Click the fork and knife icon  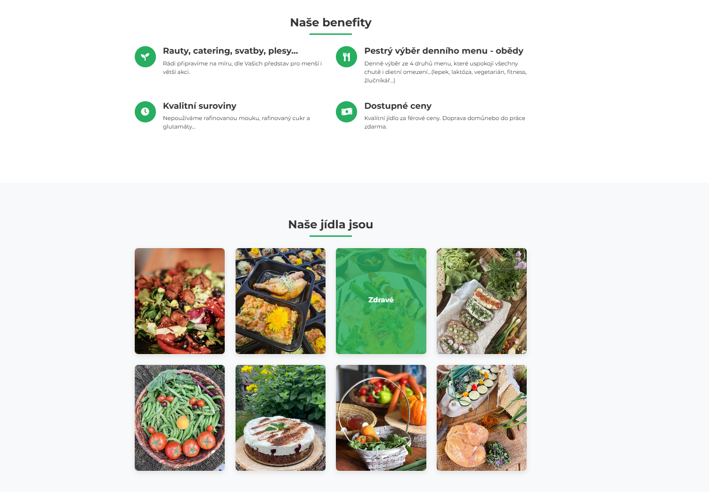[346, 57]
